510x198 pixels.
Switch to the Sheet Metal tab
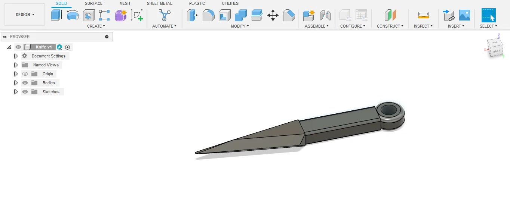pos(160,3)
